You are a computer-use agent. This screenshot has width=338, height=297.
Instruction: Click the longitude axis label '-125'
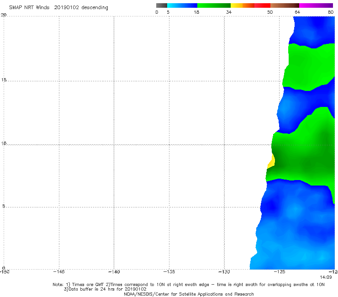pos(280,272)
